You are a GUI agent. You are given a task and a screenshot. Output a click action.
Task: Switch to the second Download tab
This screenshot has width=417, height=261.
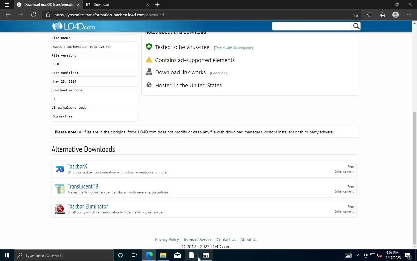pos(117,5)
